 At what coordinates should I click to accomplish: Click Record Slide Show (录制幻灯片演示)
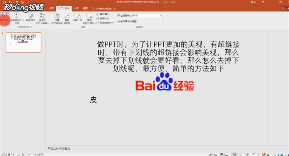(x=89, y=18)
